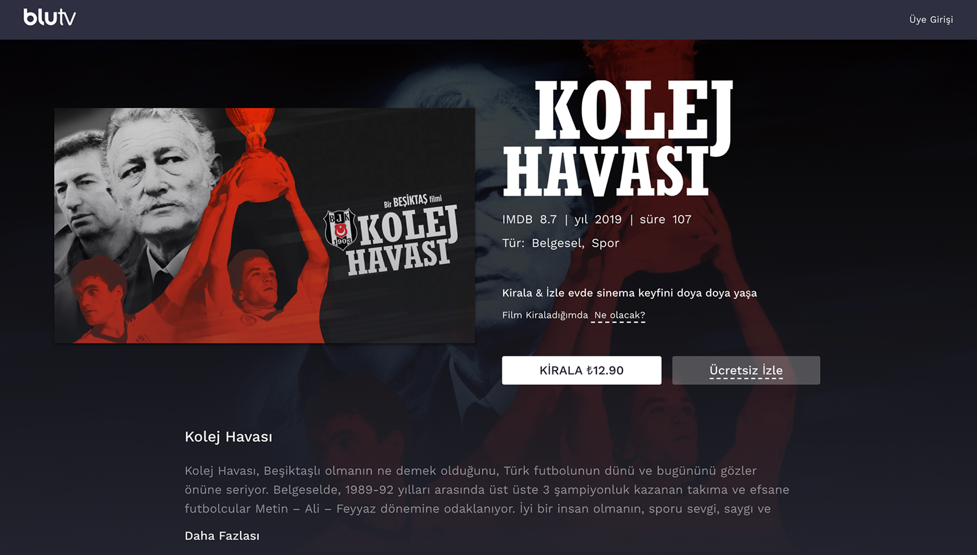The height and width of the screenshot is (555, 977).
Task: Rent the film with KİRALA ₺12.90 button
Action: coord(581,370)
